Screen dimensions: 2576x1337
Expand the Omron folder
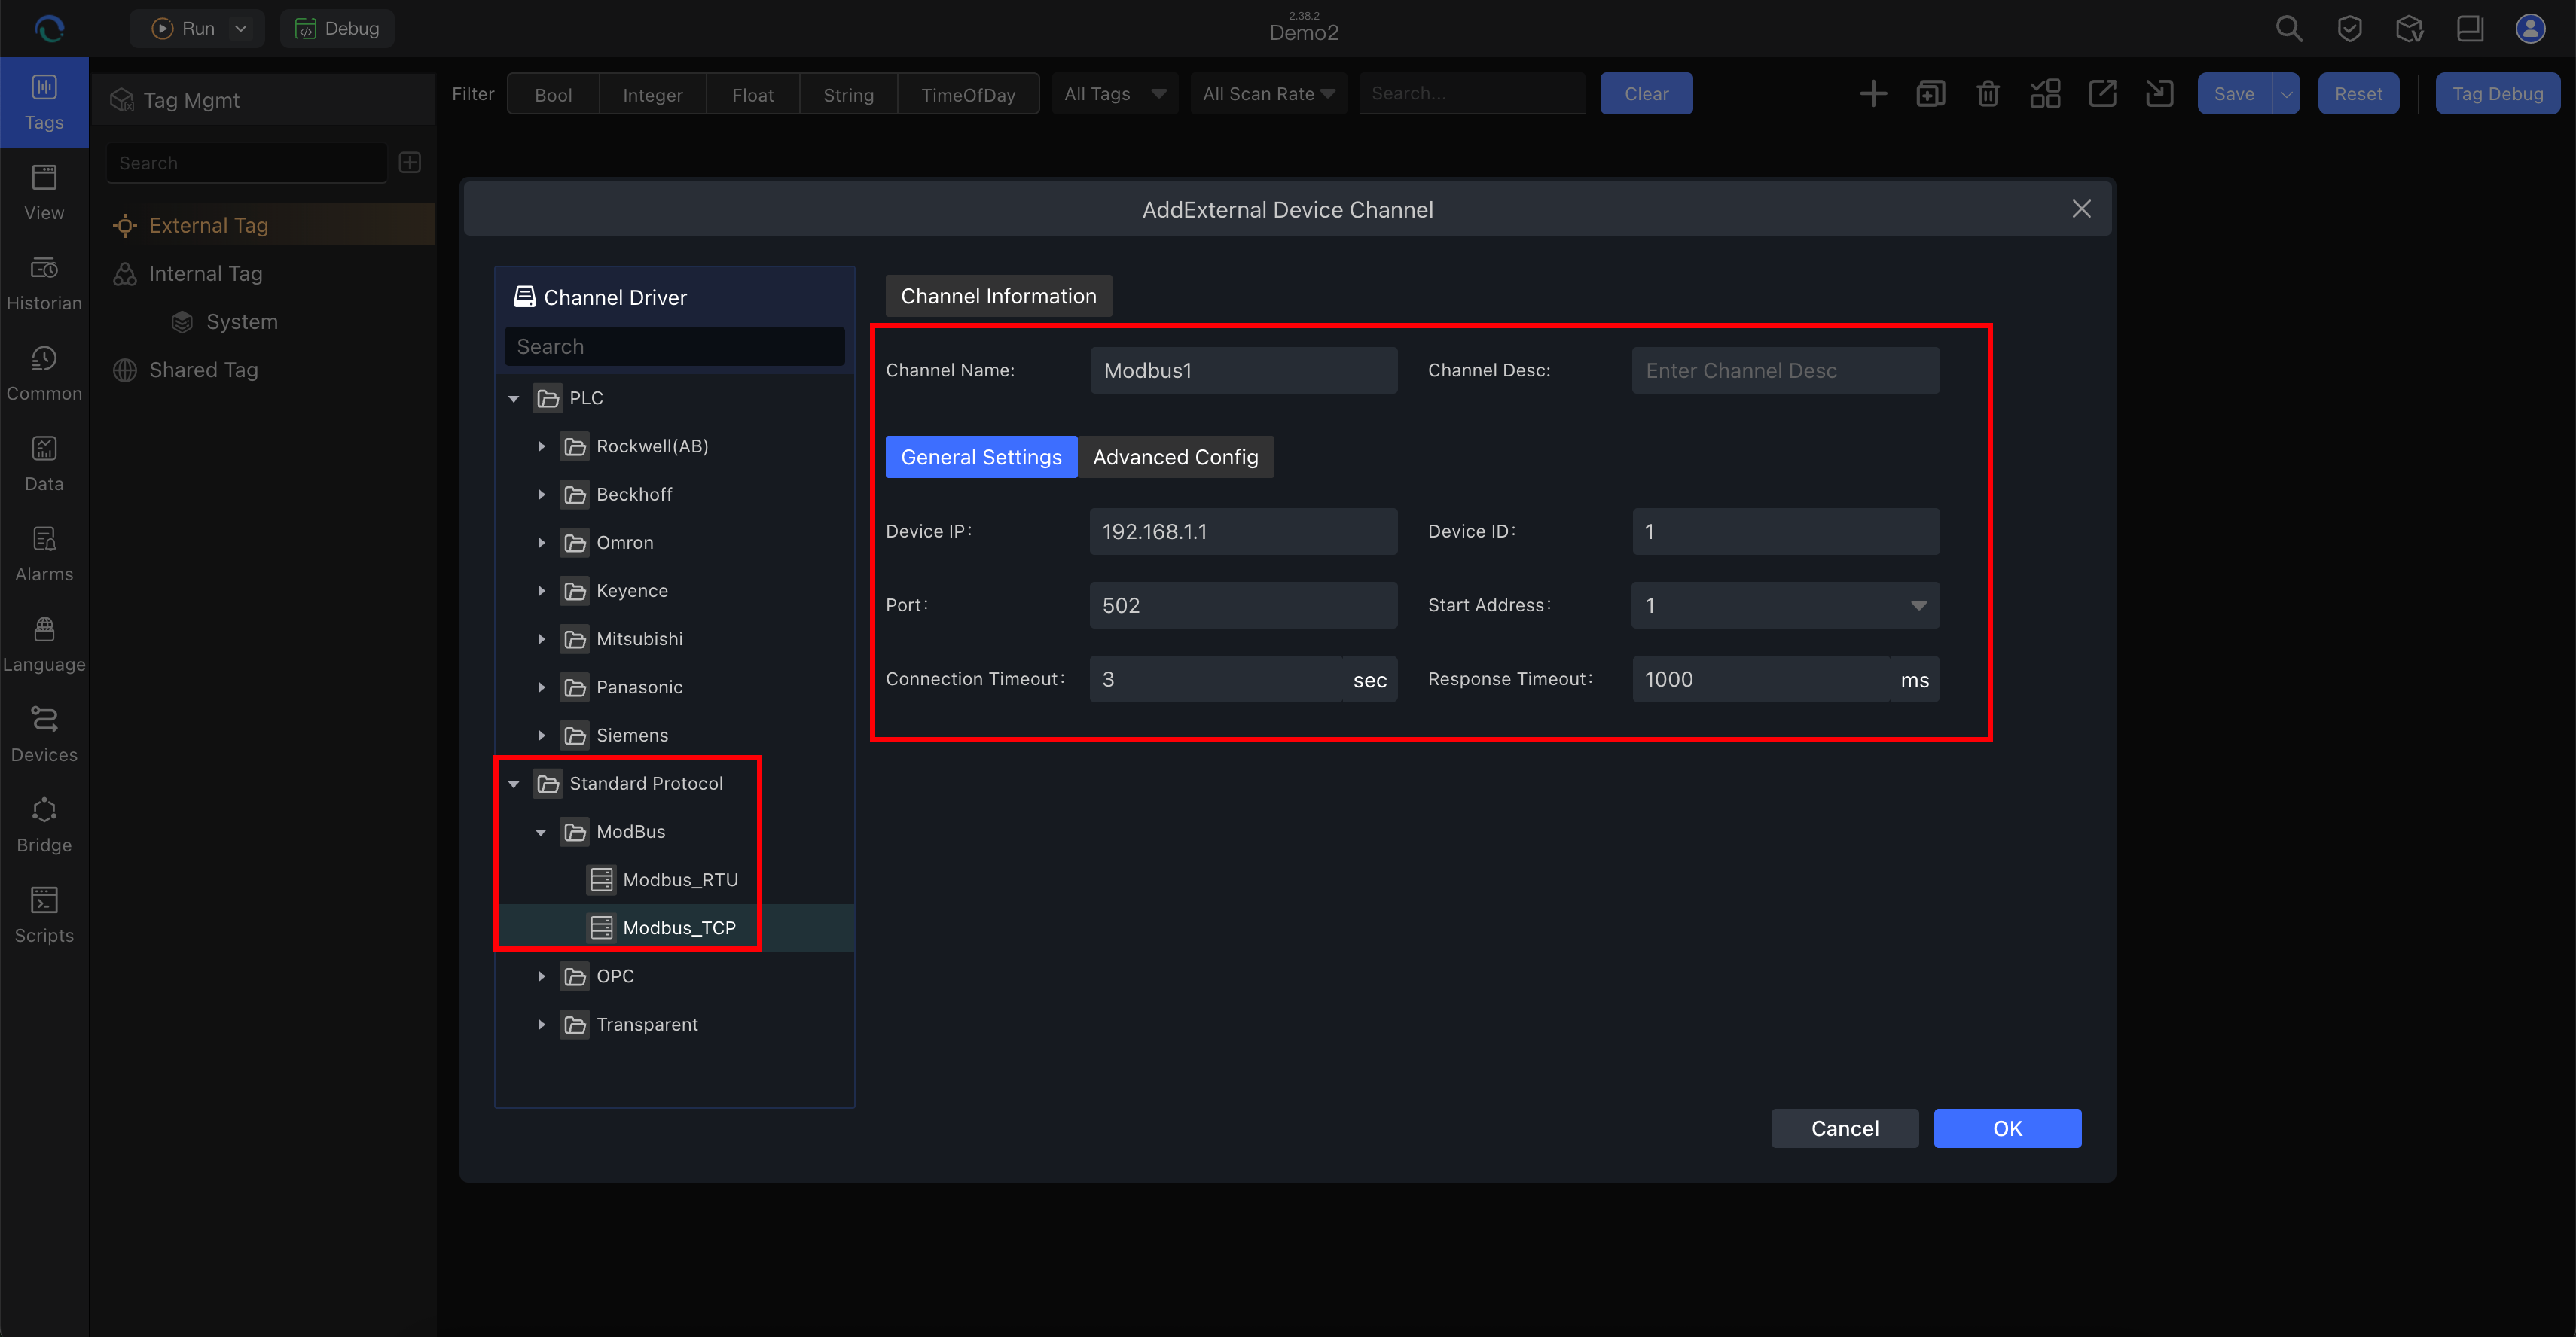tap(541, 543)
